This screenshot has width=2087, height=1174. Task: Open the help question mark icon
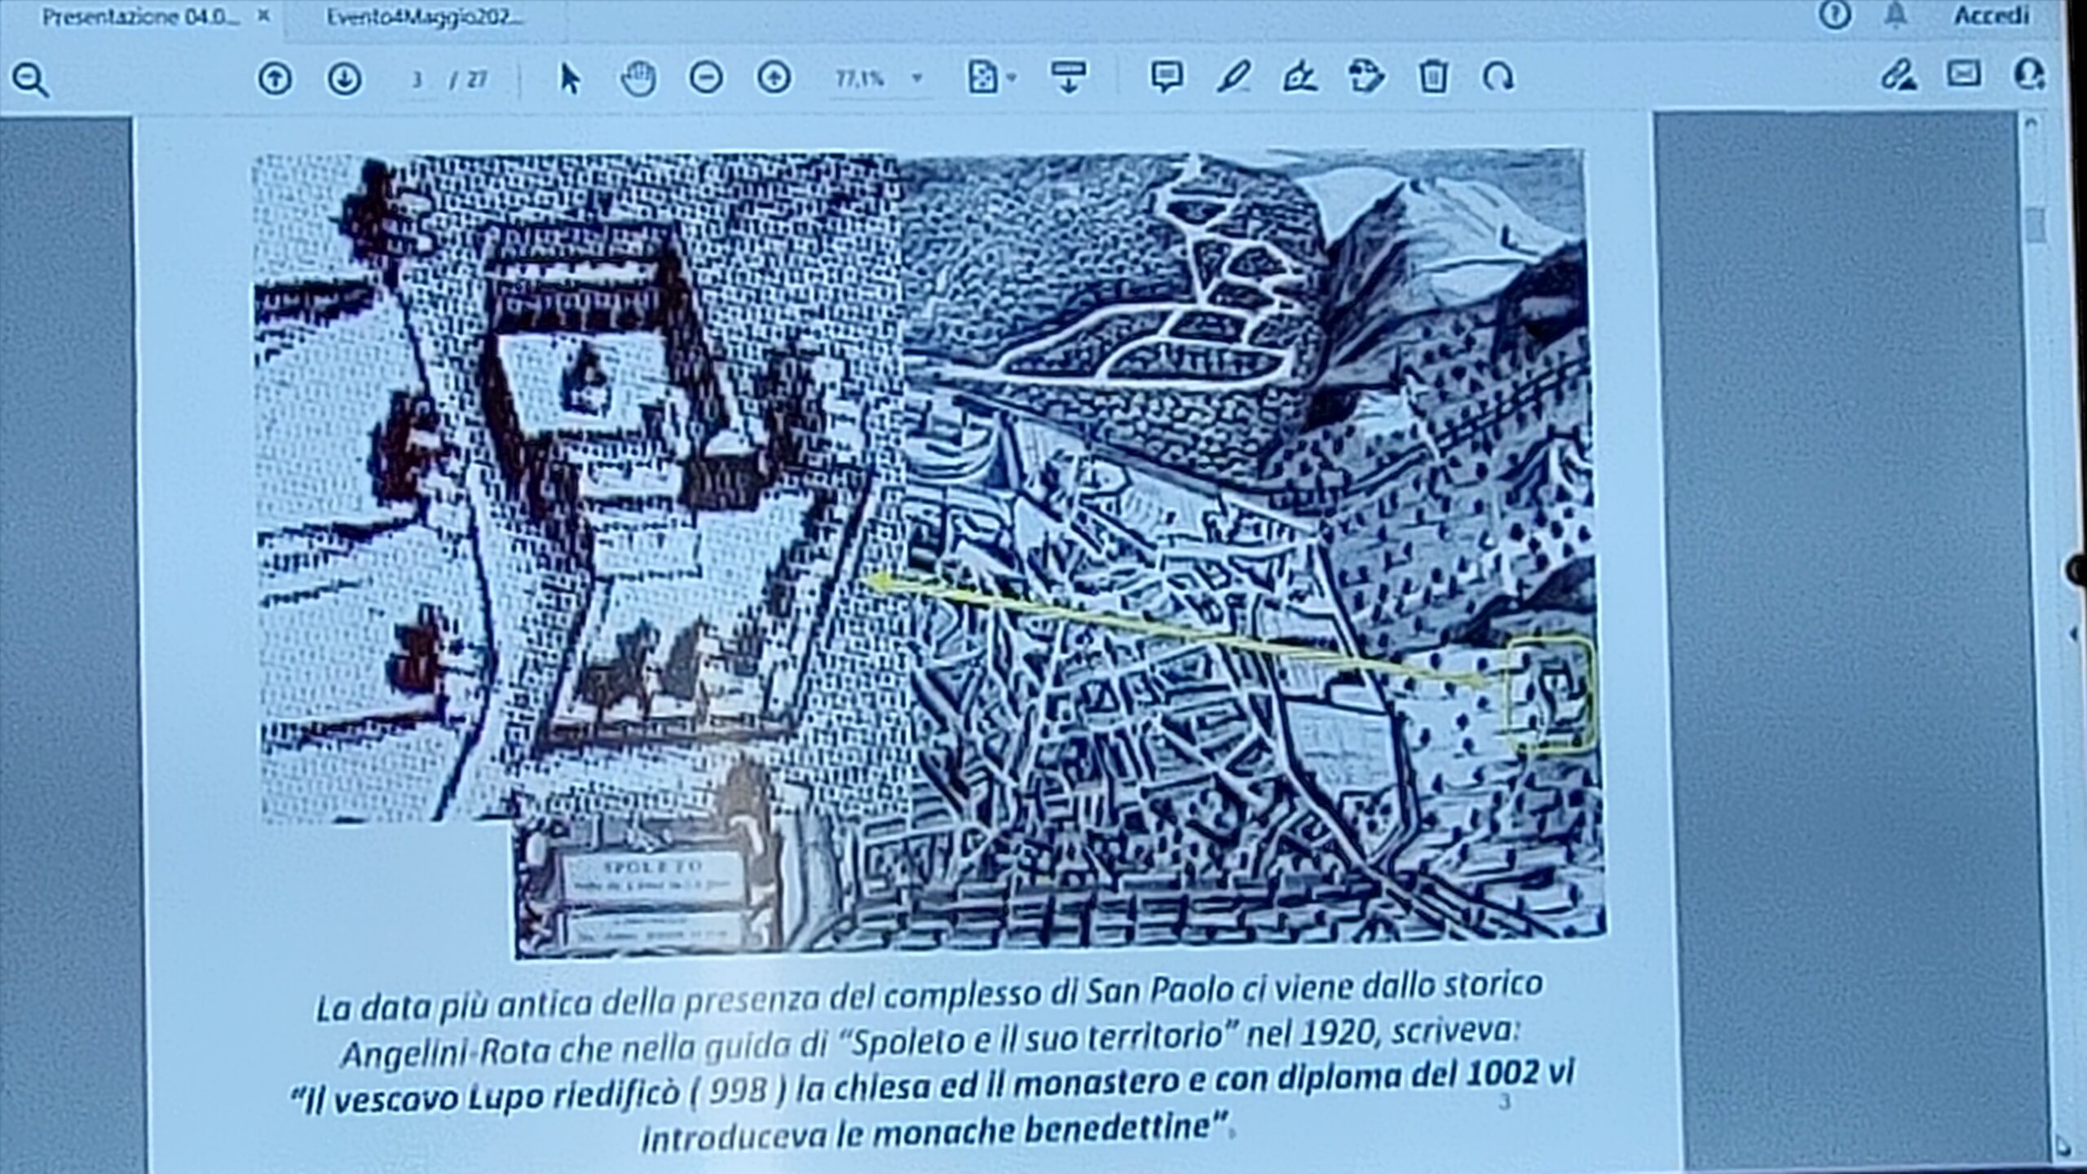point(1835,15)
